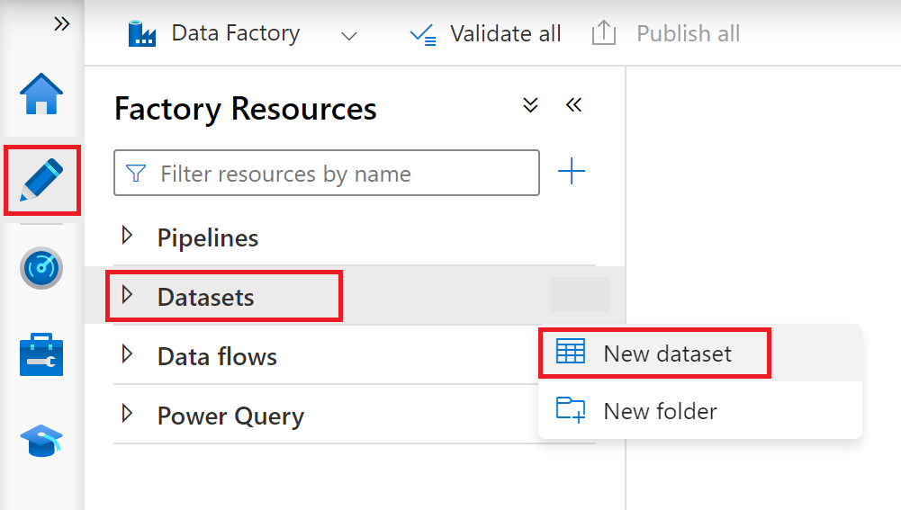901x510 pixels.
Task: Open the Home hub icon
Action: (41, 94)
